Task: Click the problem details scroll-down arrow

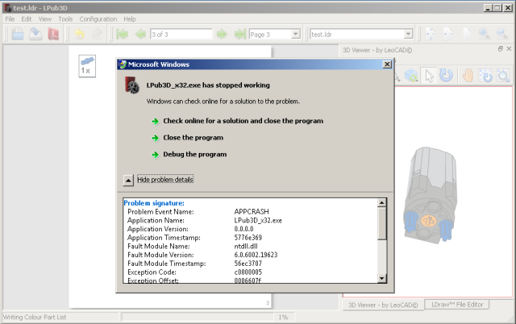Action: click(x=381, y=279)
